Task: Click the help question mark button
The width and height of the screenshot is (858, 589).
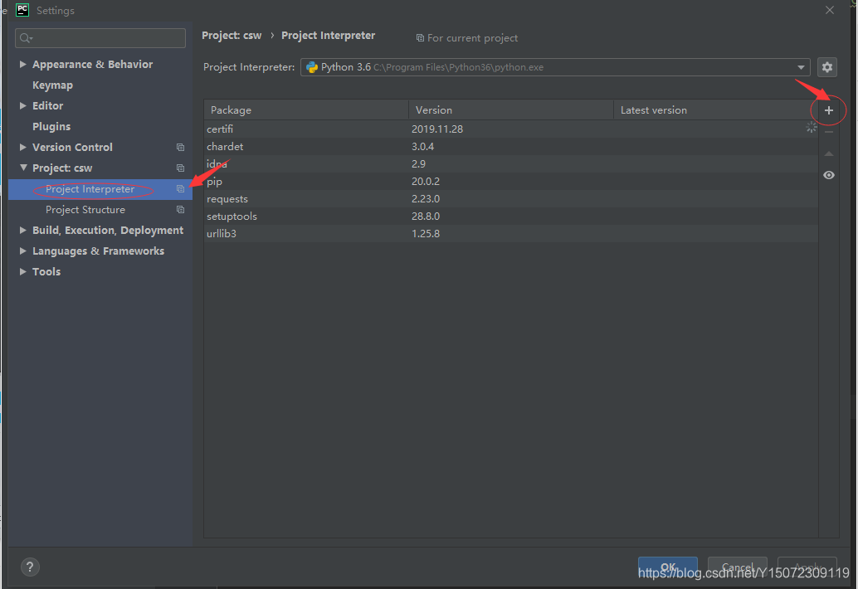Action: coord(30,567)
